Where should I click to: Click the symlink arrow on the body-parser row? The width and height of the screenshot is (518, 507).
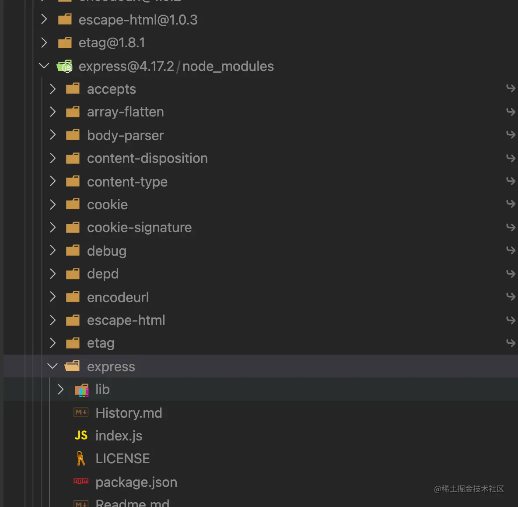pos(511,135)
